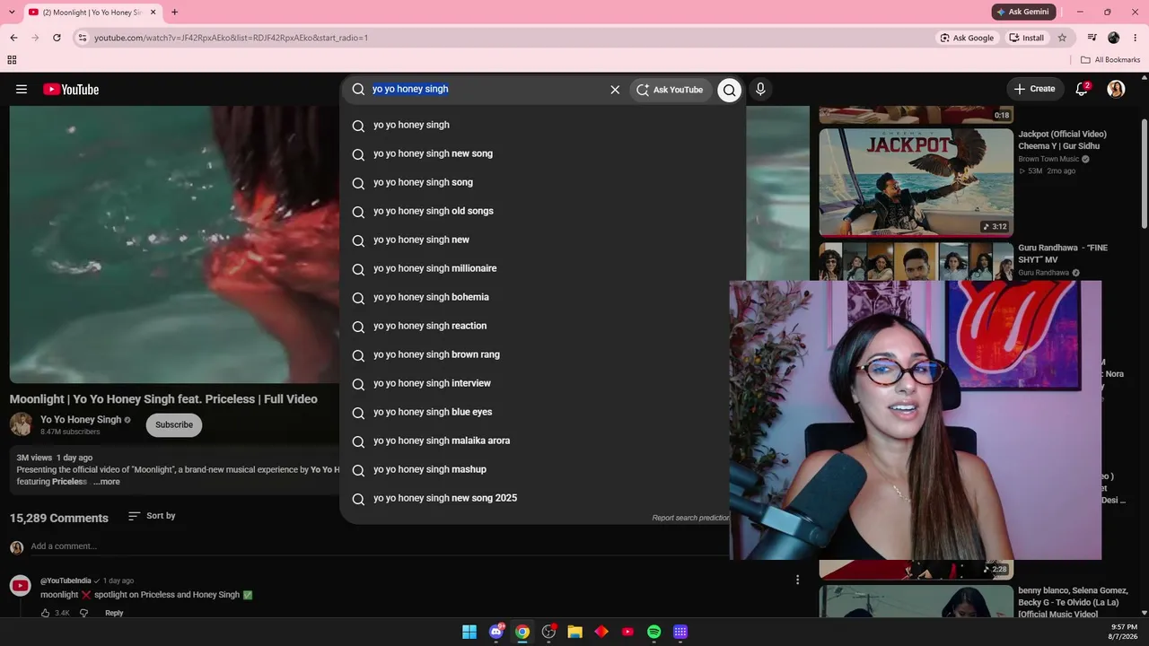Open YouTube account avatar menu
Viewport: 1149px width, 646px height.
click(x=1116, y=89)
